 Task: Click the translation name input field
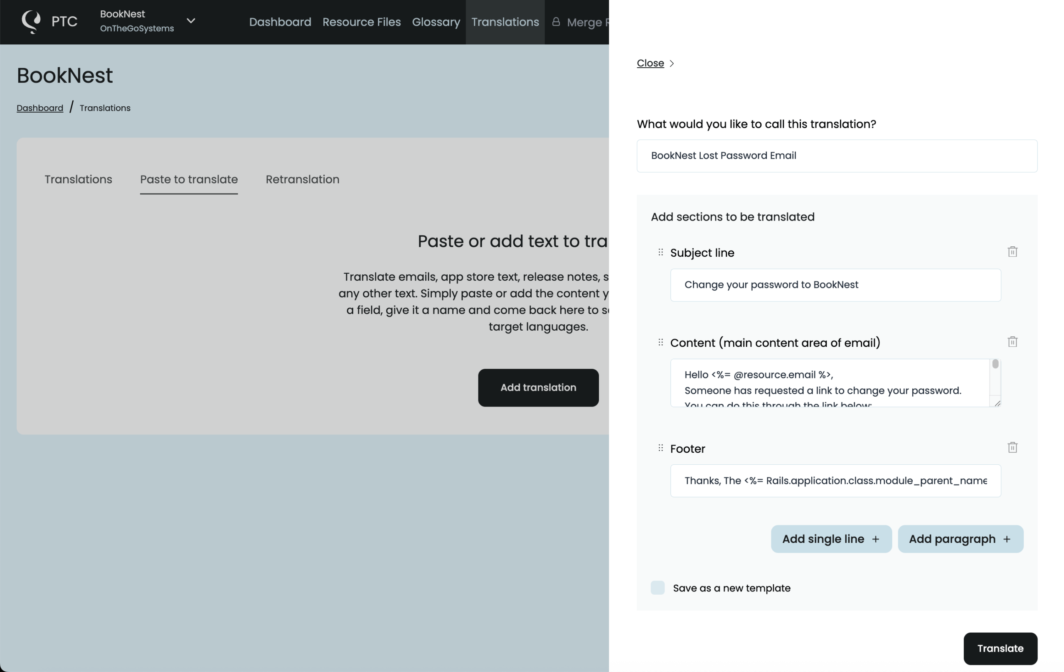[x=836, y=156]
